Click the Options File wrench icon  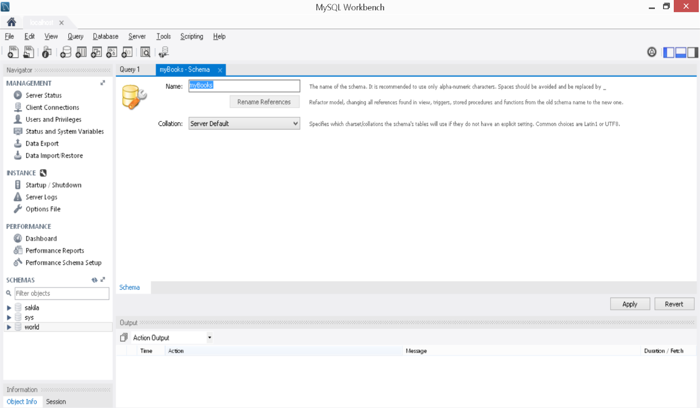pyautogui.click(x=18, y=209)
